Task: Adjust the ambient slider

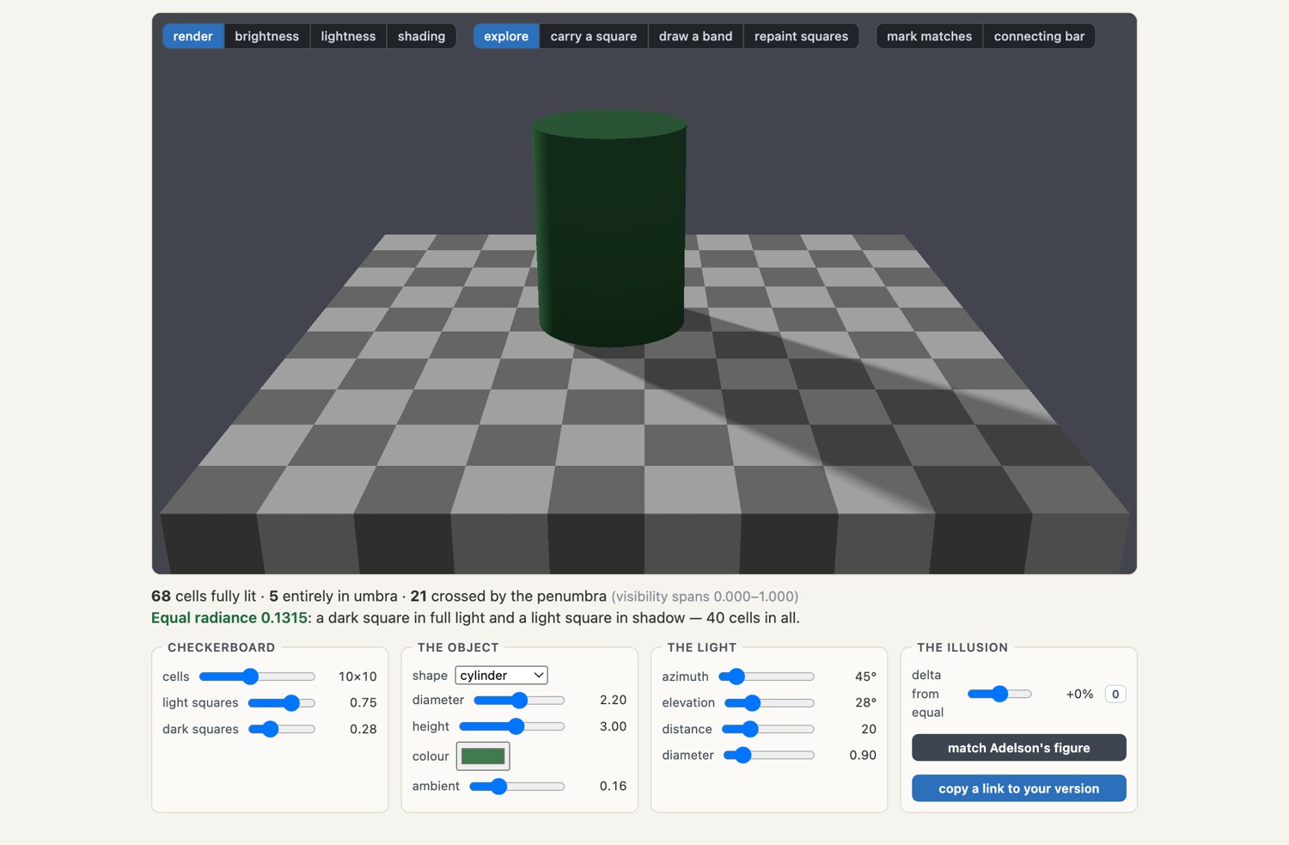Action: [x=517, y=787]
